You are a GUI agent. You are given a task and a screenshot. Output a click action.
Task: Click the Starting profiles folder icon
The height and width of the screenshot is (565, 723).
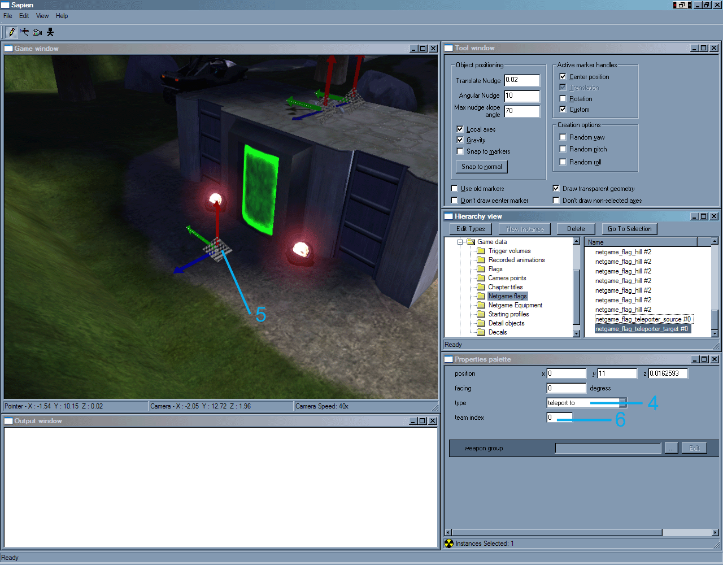coord(481,314)
